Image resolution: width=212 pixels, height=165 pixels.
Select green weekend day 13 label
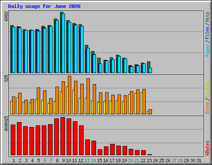87,160
